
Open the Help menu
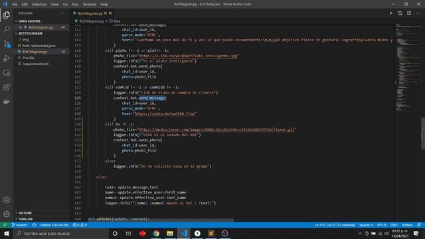click(x=104, y=5)
